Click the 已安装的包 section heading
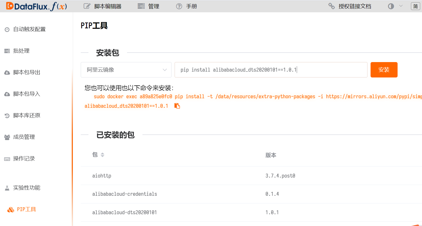 115,135
